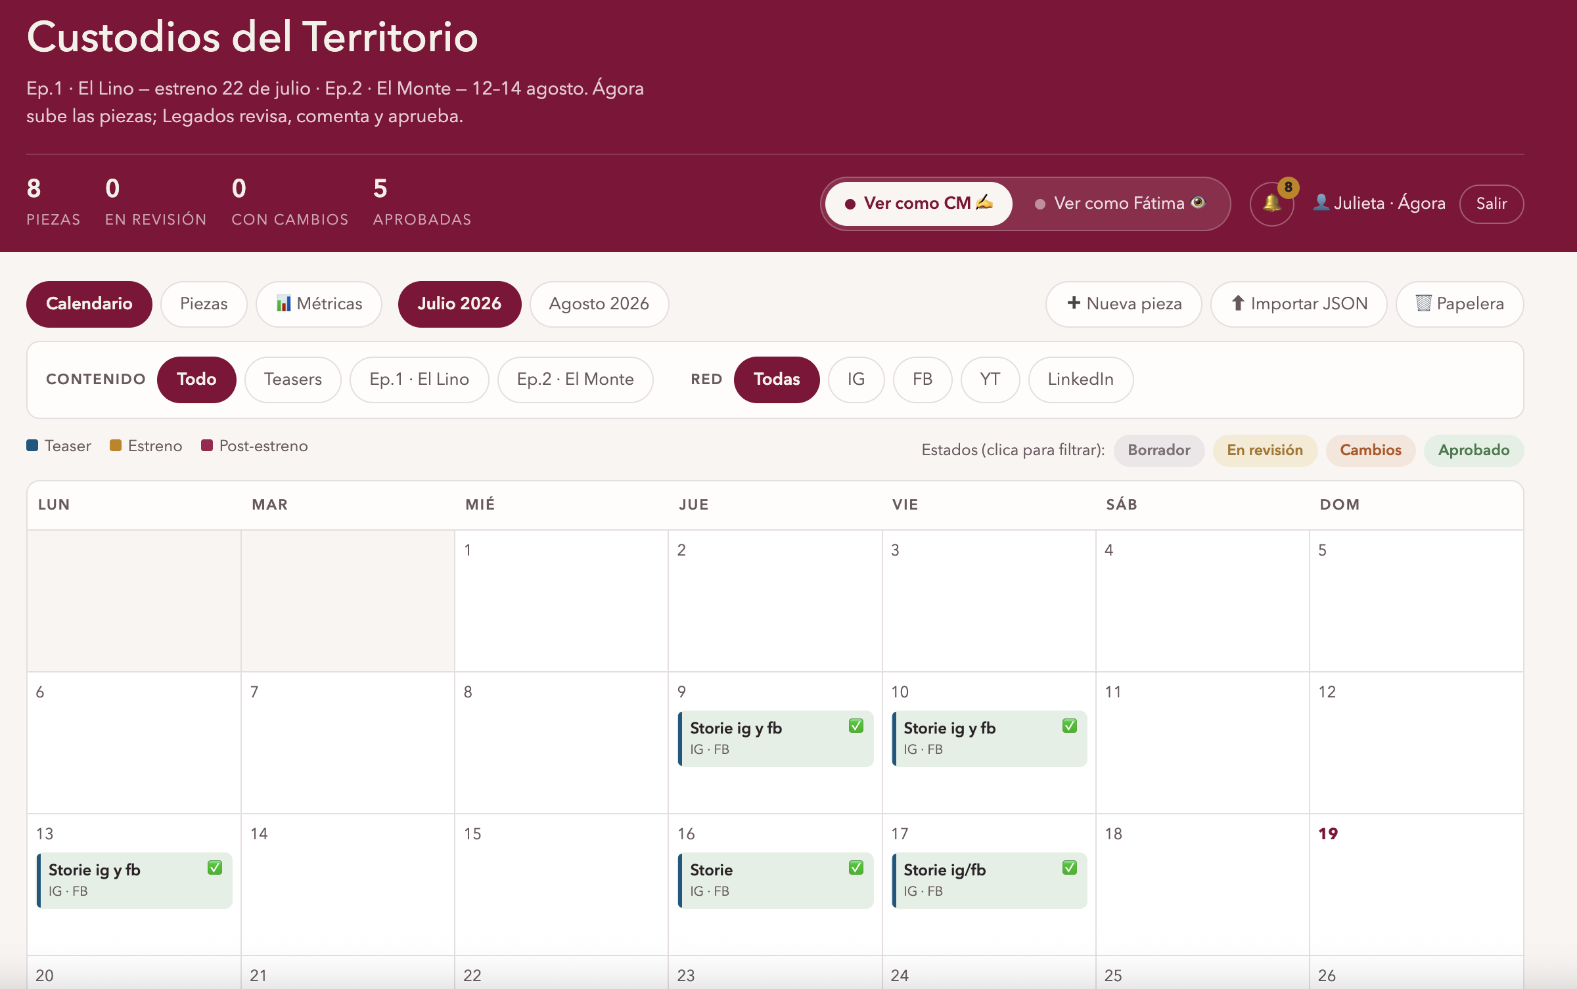Open the July 9 Storie ig y fb piece
1577x989 pixels.
(776, 739)
